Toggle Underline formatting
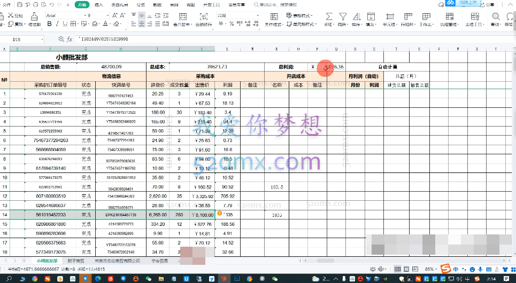 click(65, 23)
